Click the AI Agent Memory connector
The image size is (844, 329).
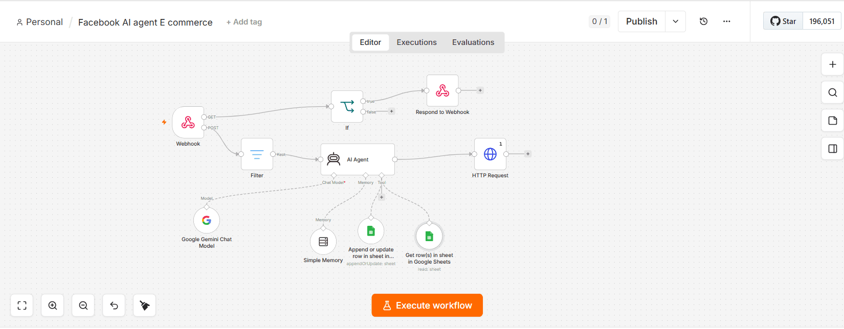[x=366, y=176]
